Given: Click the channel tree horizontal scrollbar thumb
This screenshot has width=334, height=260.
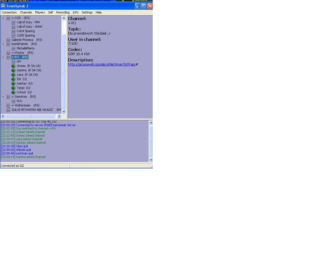Looking at the screenshot, I should tap(30, 116).
